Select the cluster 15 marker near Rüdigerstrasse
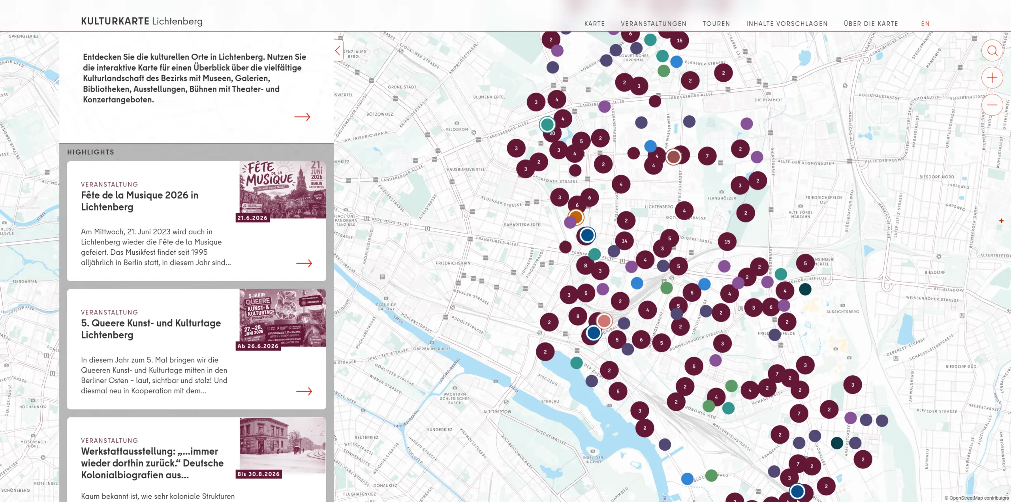The height and width of the screenshot is (502, 1011). (x=727, y=242)
